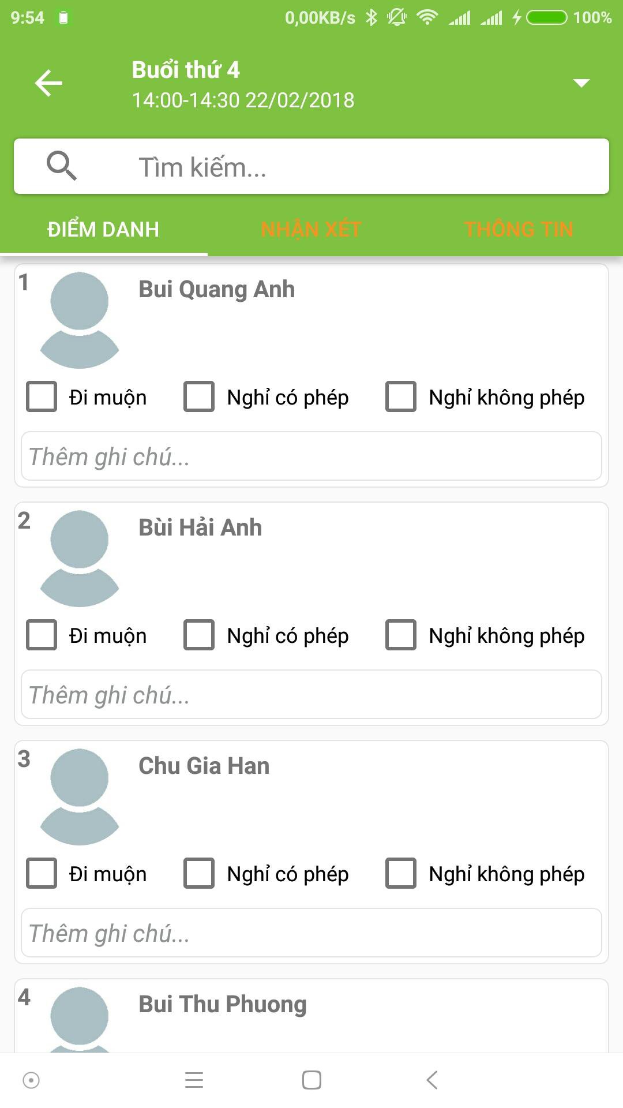The width and height of the screenshot is (623, 1108).
Task: Tap the Chu Gia Han student name
Action: 204,766
